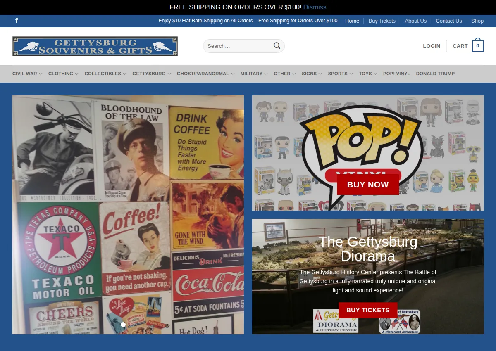Screen dimensions: 496x351
Task: Click the $10 Flat Rate Shipping notice text
Action: click(x=248, y=21)
